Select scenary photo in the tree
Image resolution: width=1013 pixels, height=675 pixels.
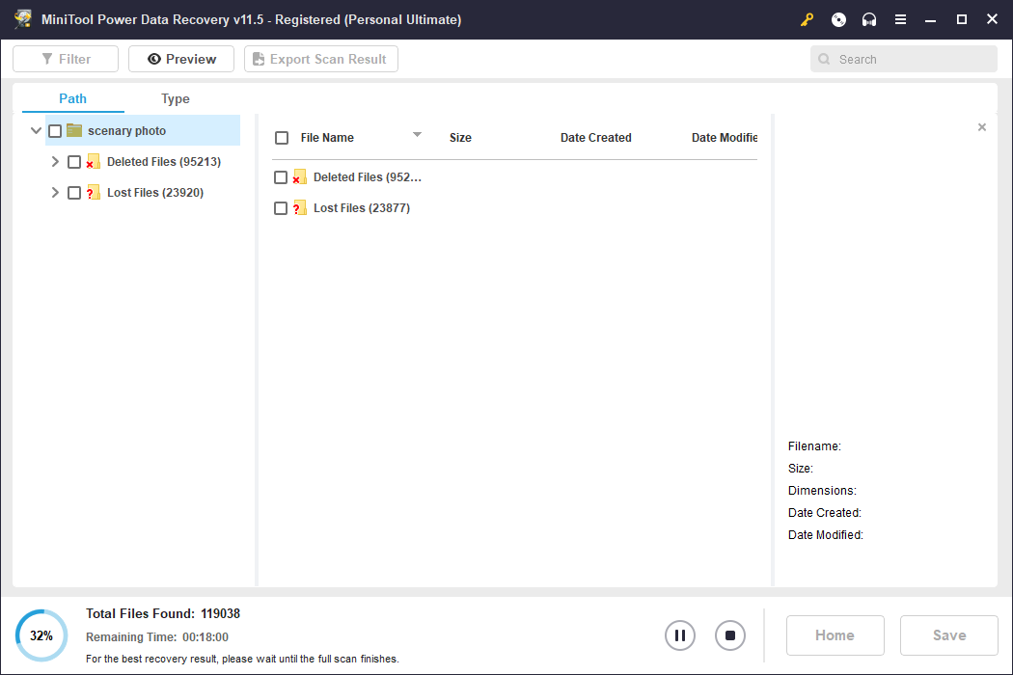[126, 130]
